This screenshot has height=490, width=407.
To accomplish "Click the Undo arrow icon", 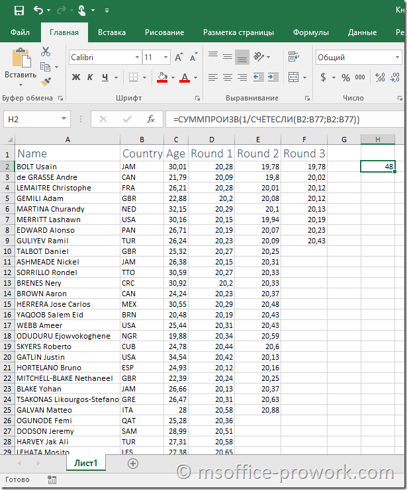I will (38, 11).
